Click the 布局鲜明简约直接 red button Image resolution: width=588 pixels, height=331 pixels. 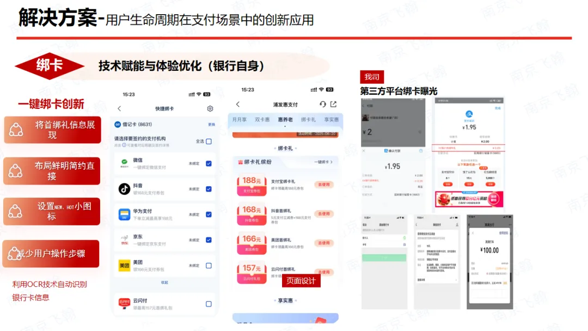click(52, 171)
